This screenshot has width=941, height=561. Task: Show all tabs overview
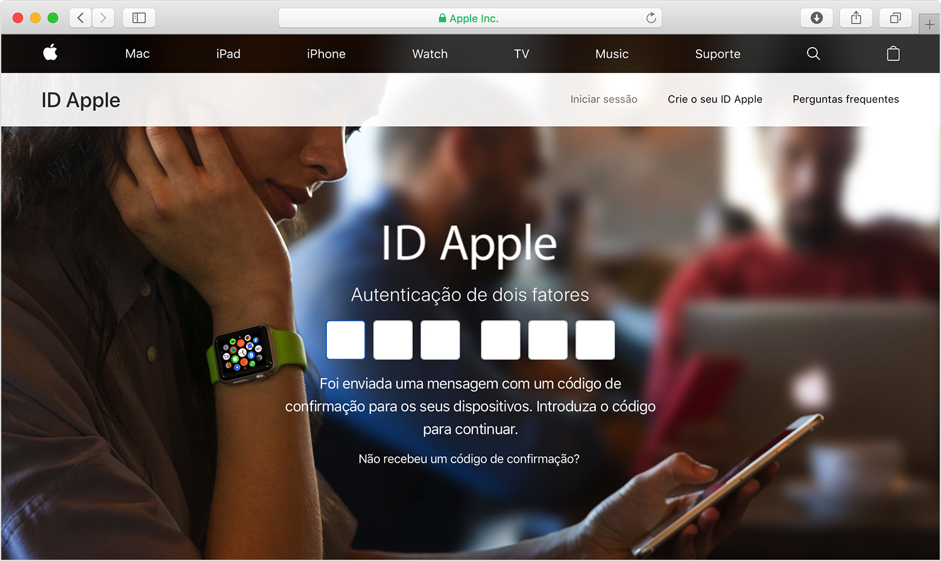895,18
